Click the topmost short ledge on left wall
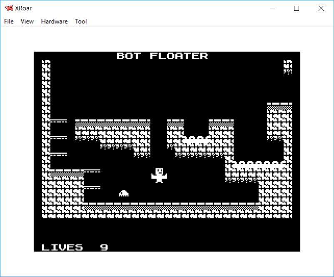Screen dimensions: 334x277 pos(58,121)
